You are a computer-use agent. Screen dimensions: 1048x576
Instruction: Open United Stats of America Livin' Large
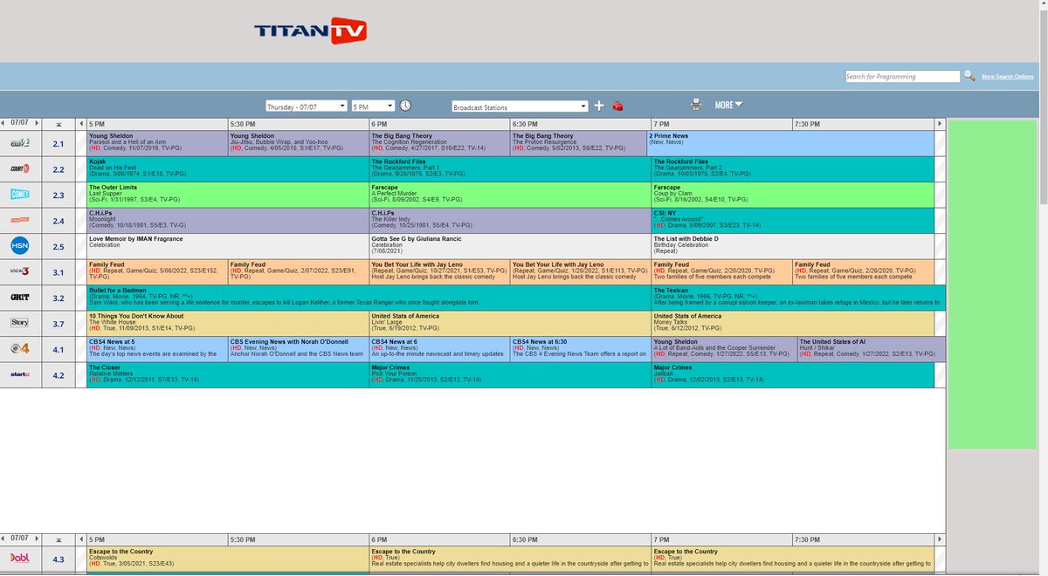point(509,323)
